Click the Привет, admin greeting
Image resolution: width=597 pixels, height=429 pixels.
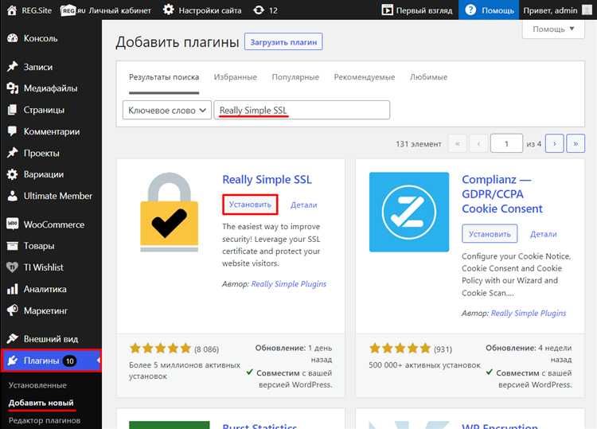(550, 10)
